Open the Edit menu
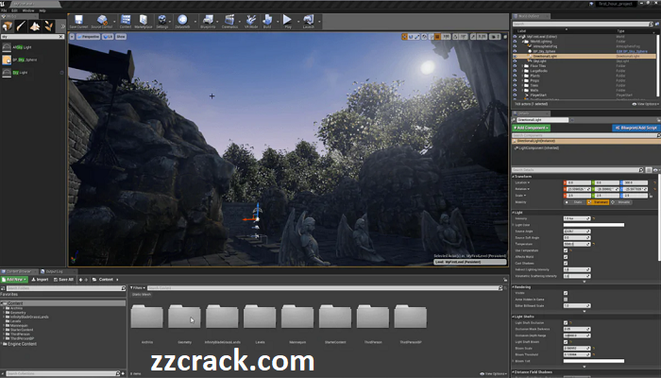Screen dimensions: 661x378 15,10
